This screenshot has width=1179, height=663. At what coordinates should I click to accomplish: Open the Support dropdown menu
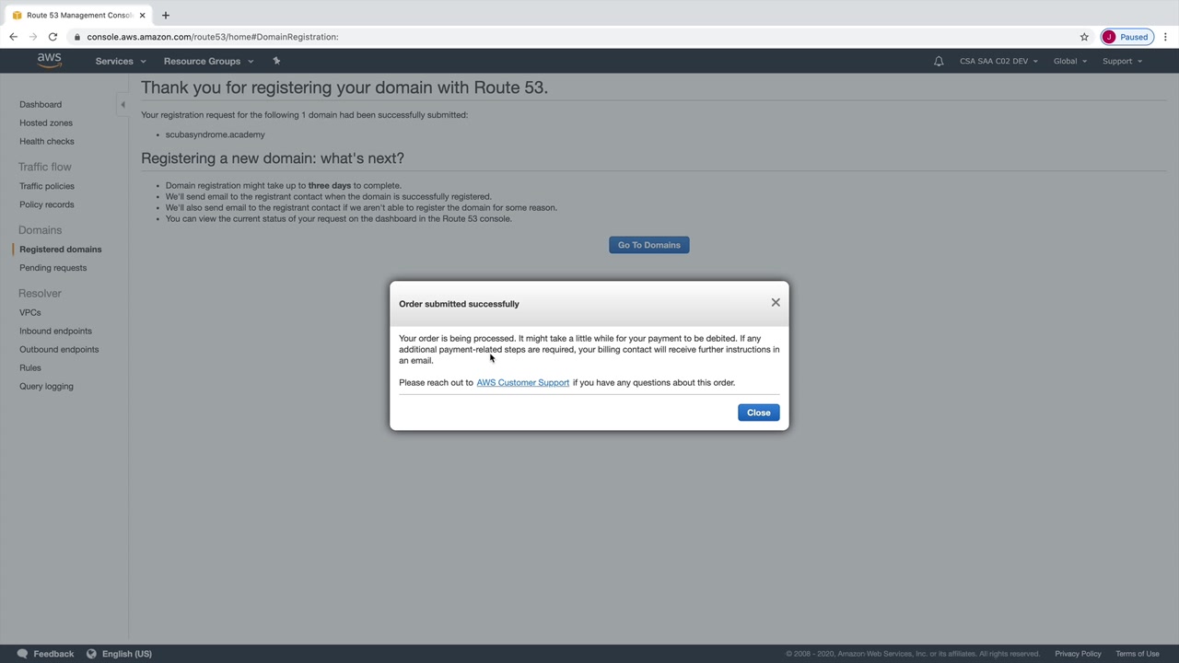1122,61
